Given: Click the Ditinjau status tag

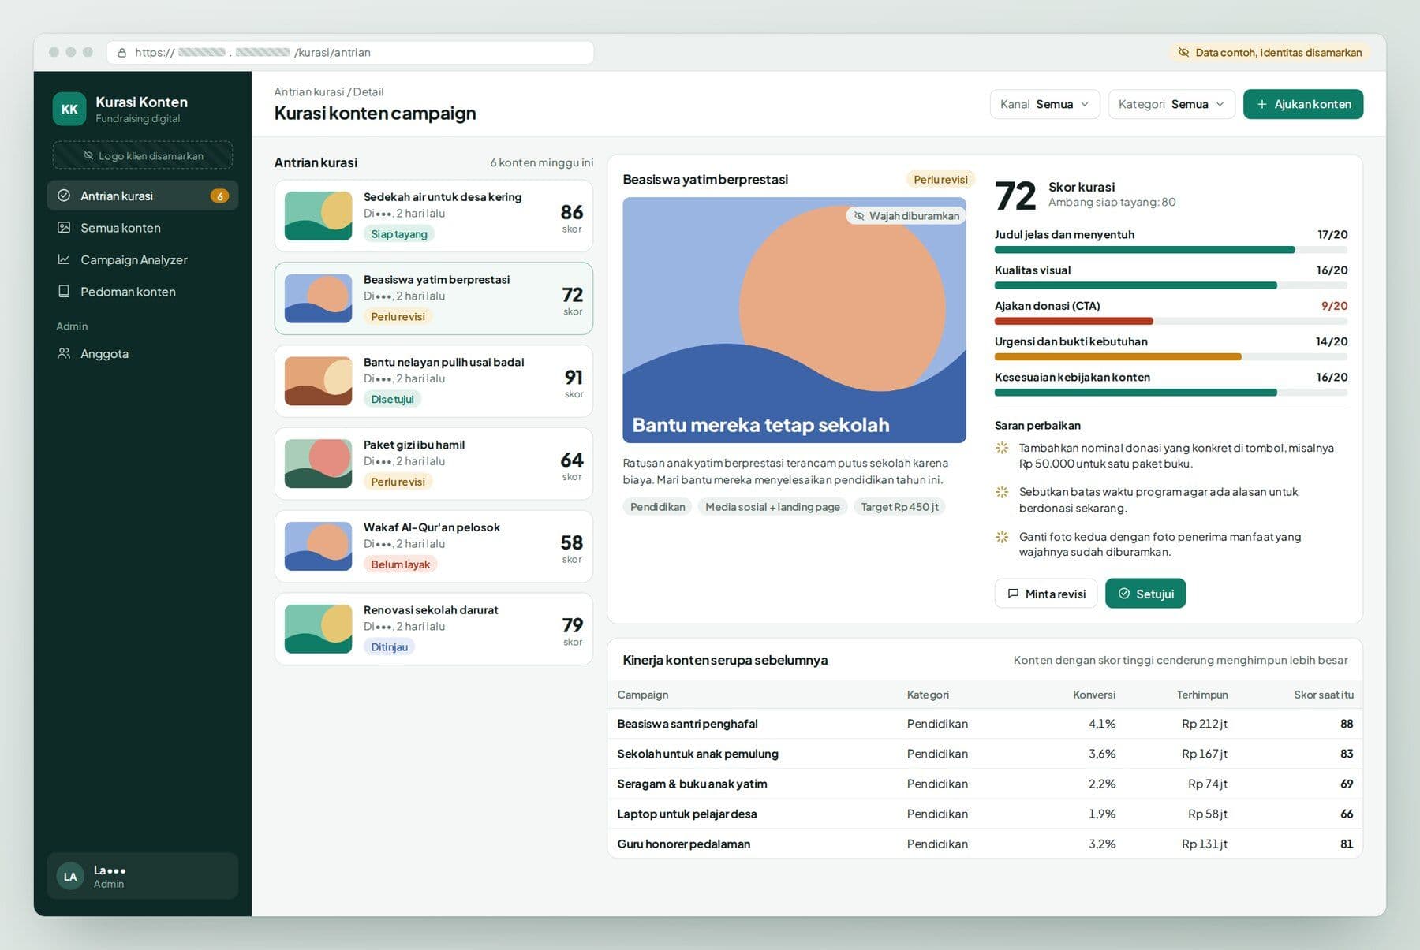Looking at the screenshot, I should [x=389, y=646].
